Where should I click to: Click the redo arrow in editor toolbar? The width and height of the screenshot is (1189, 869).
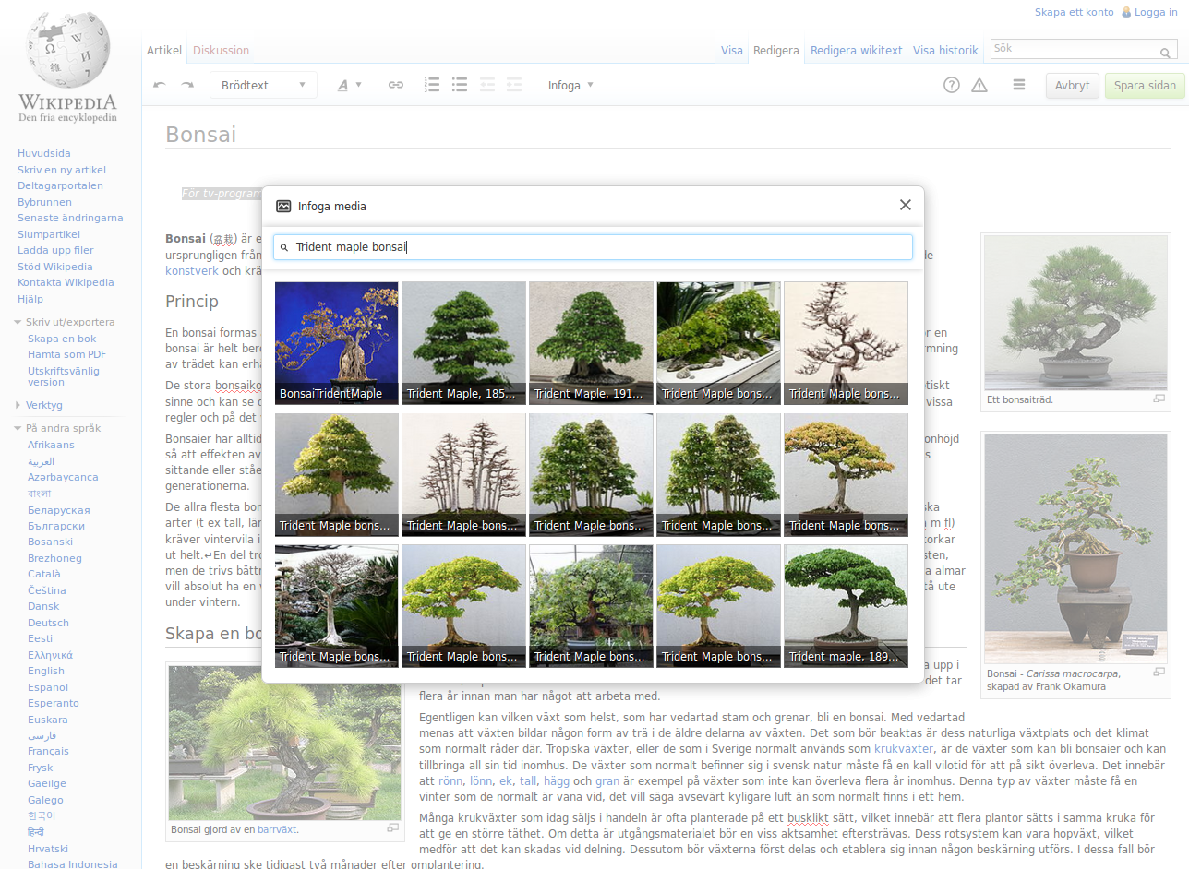[187, 85]
